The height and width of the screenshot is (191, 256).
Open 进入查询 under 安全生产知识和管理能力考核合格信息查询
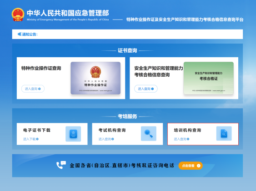coord(146,89)
